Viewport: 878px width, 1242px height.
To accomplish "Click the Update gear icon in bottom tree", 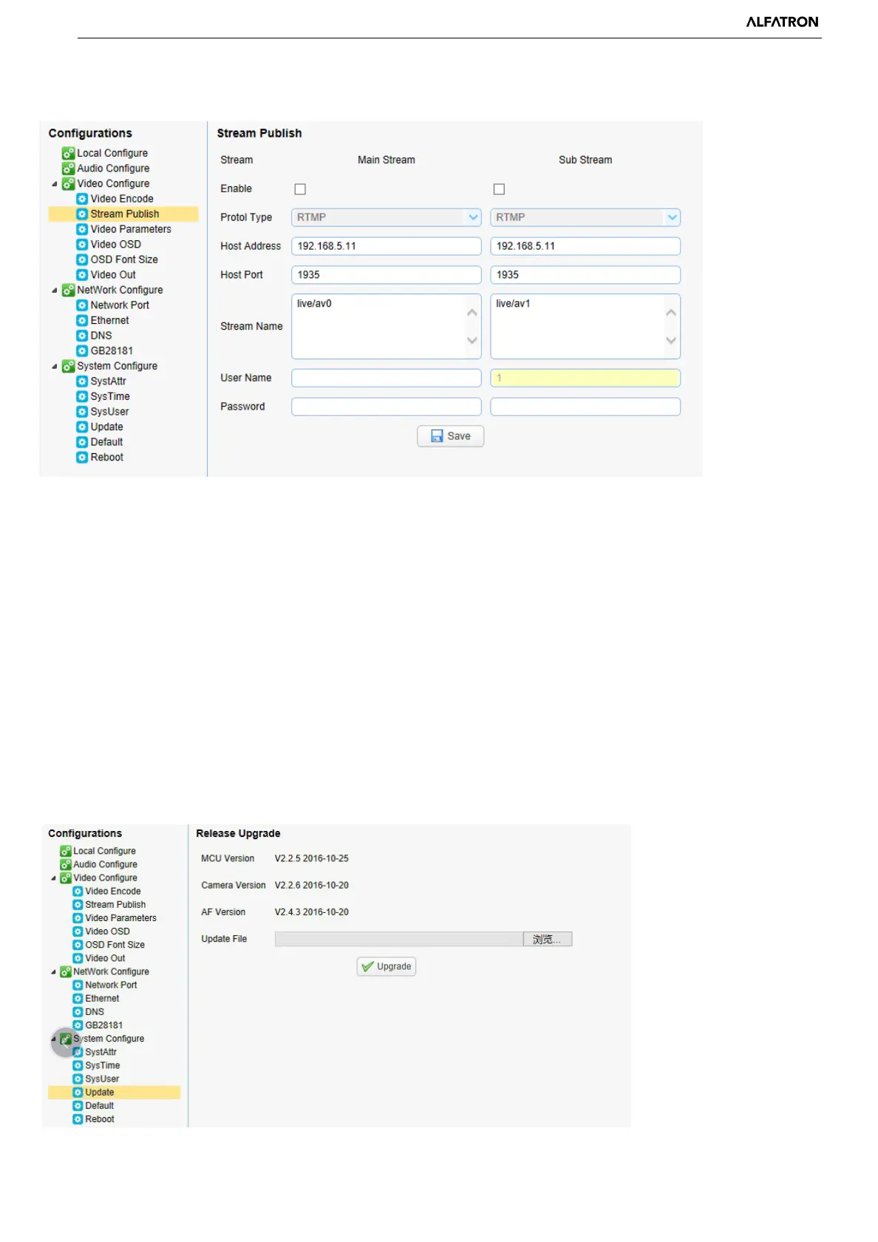I will (78, 1093).
